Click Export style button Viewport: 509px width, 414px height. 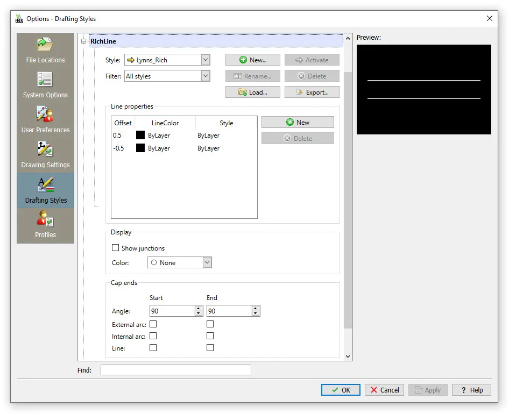point(312,92)
